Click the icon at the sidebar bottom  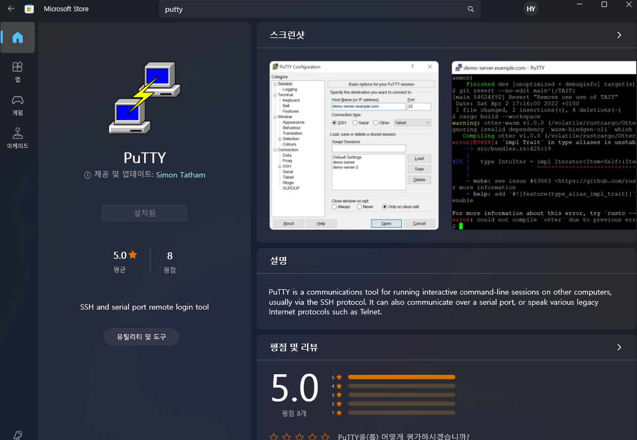coord(18,435)
